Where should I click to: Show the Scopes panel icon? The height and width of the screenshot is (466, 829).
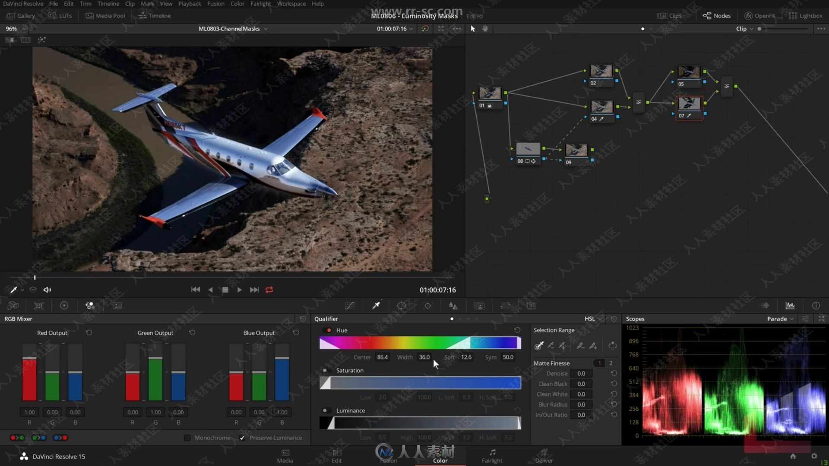[790, 305]
